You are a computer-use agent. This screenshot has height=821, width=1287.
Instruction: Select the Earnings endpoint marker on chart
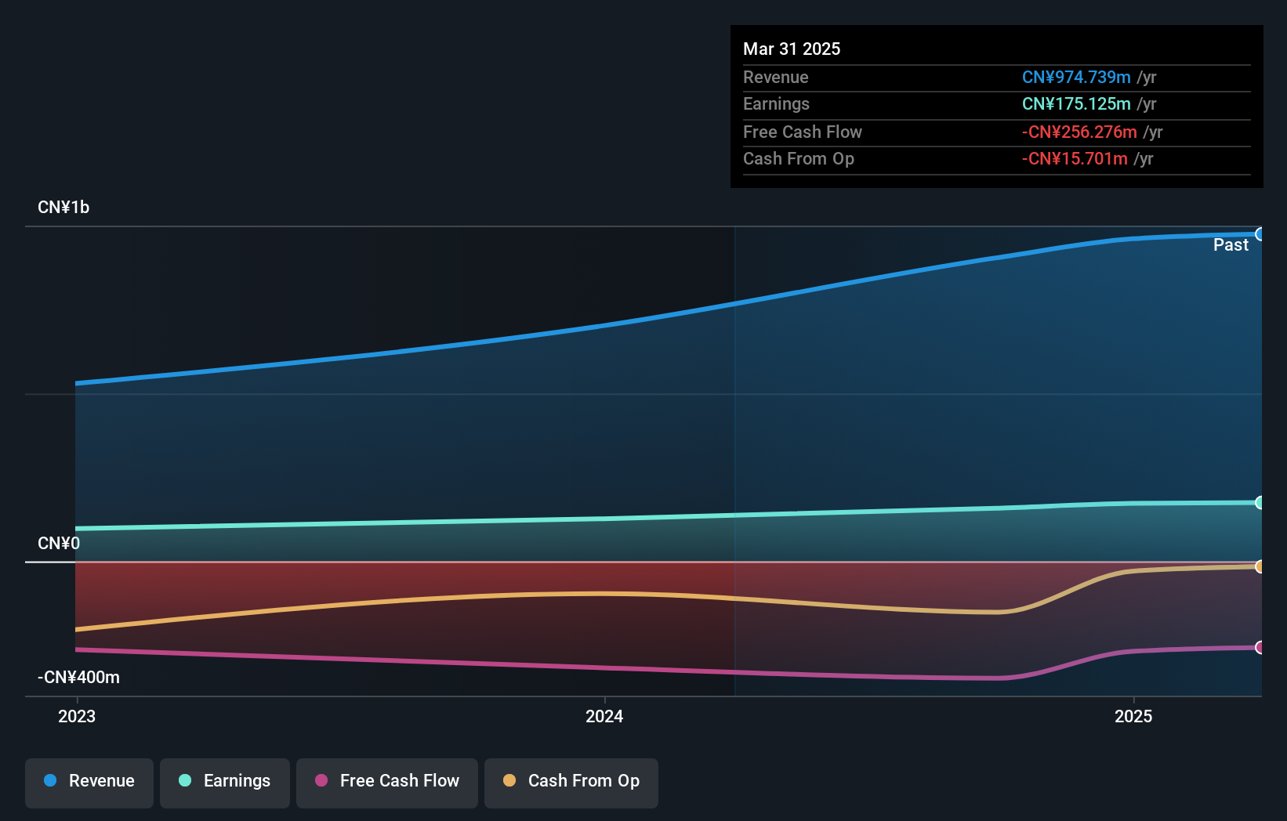pyautogui.click(x=1260, y=503)
